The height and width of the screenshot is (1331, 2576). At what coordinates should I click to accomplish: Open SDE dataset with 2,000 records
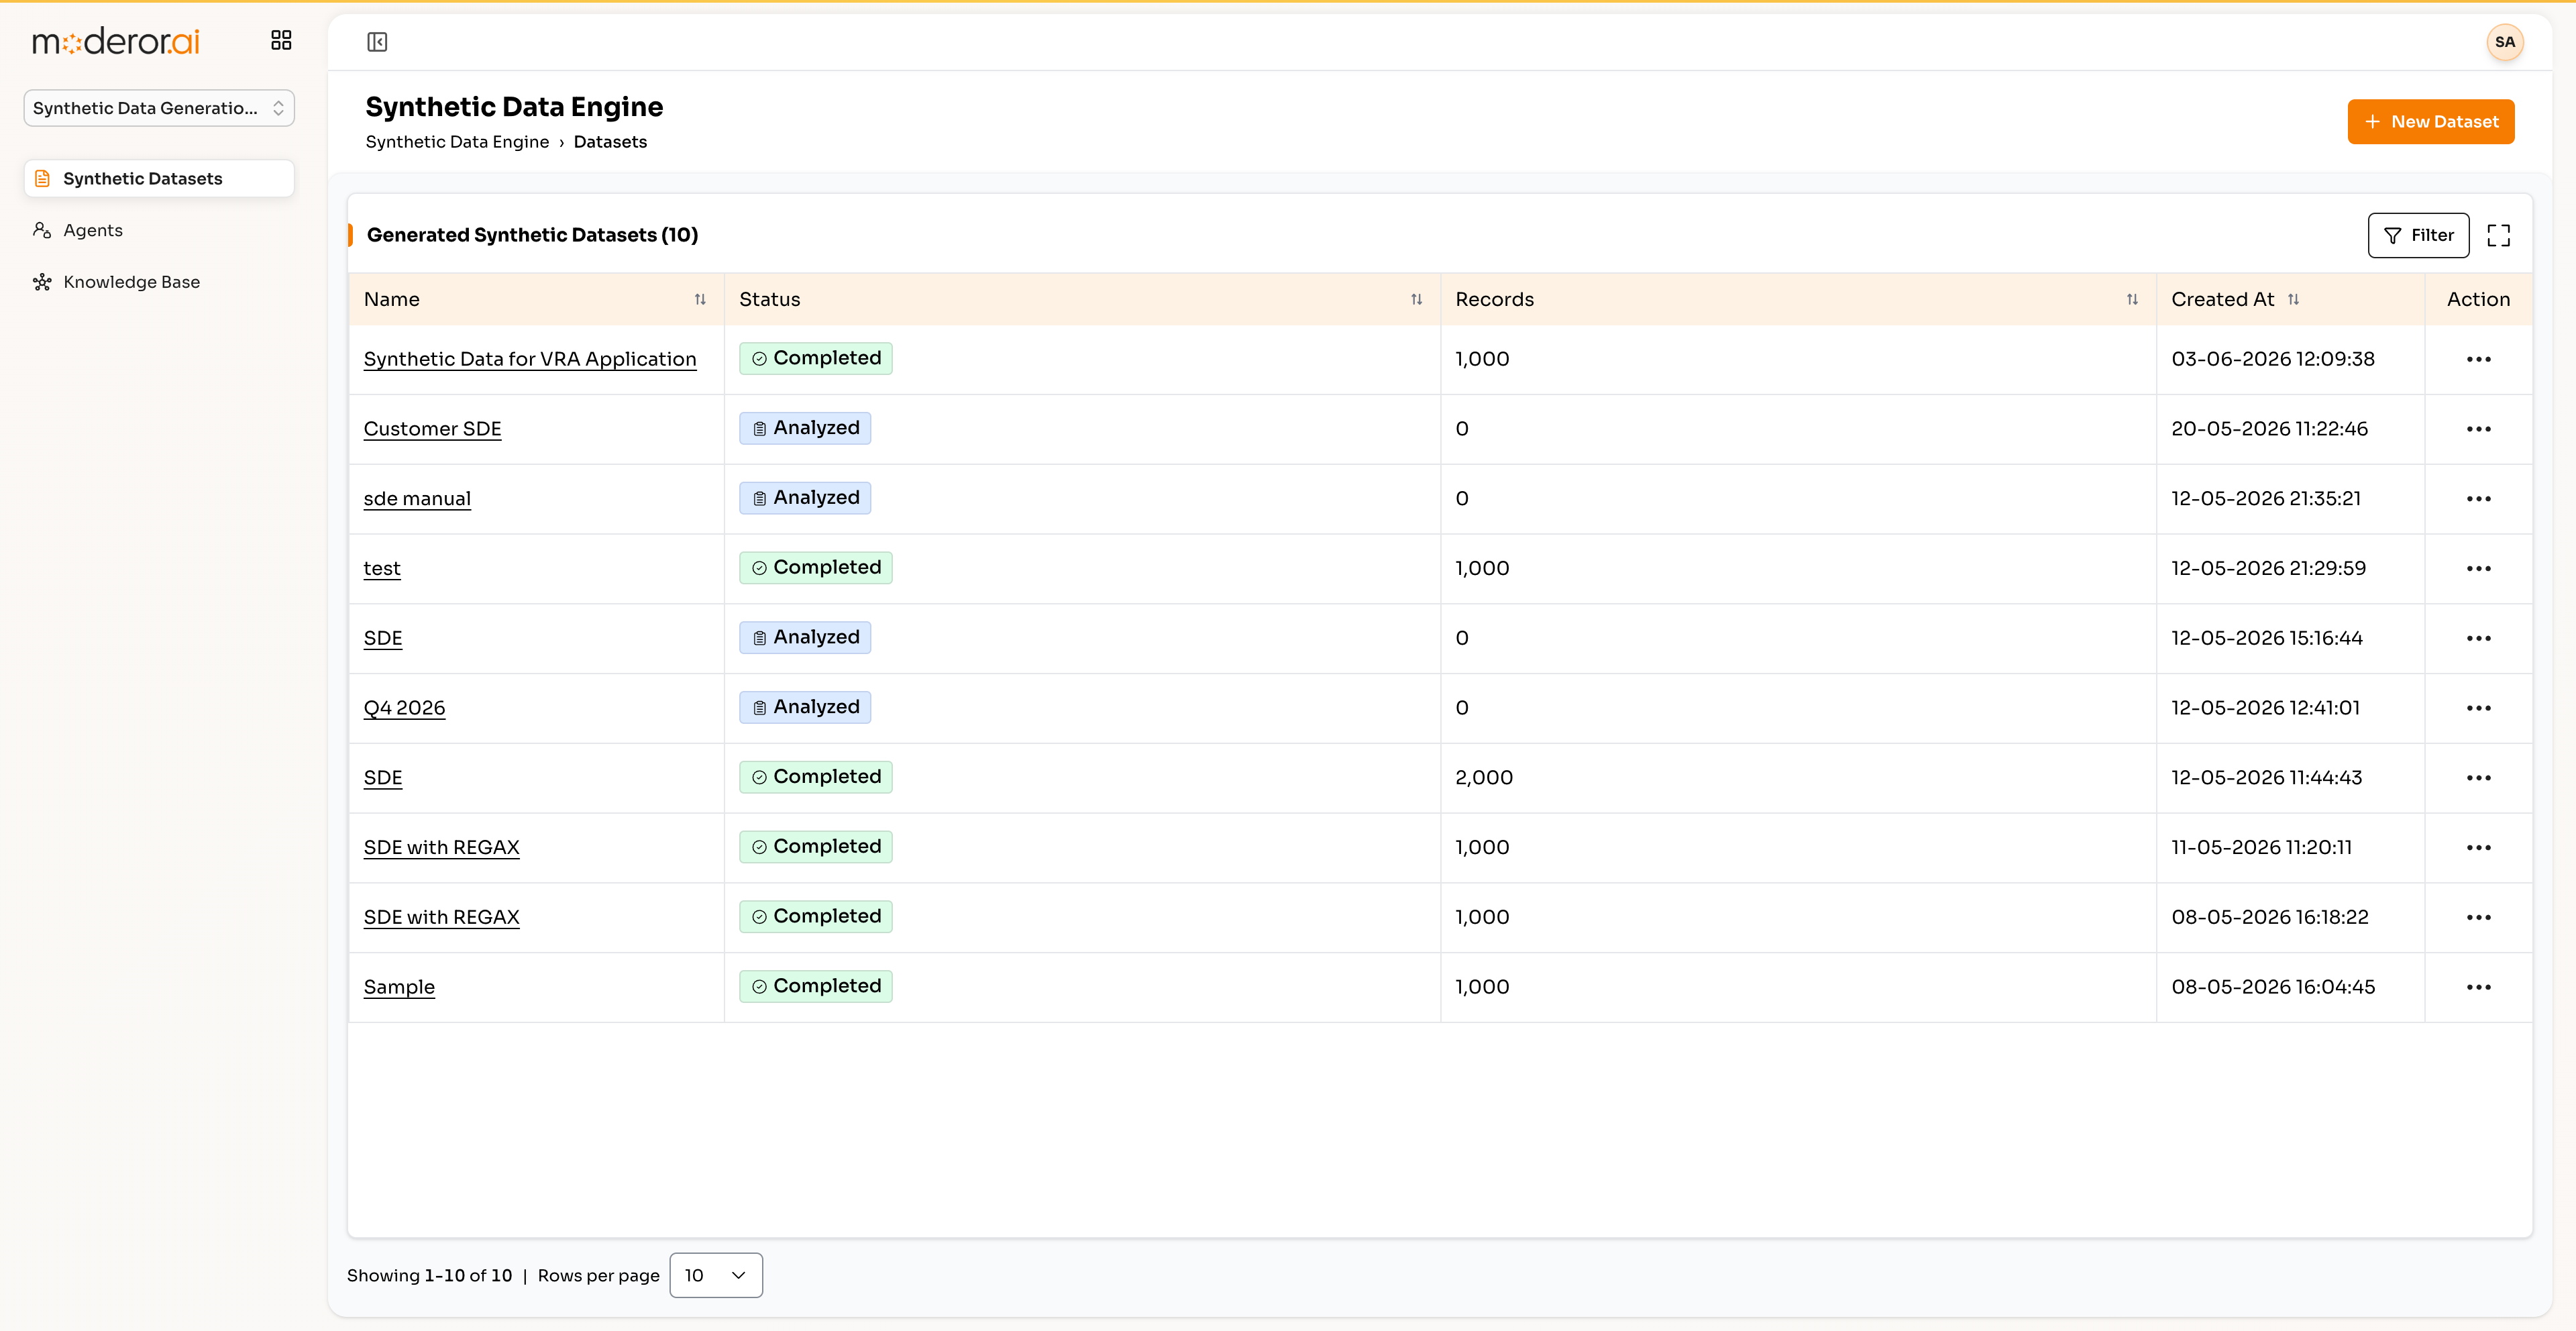(x=383, y=778)
